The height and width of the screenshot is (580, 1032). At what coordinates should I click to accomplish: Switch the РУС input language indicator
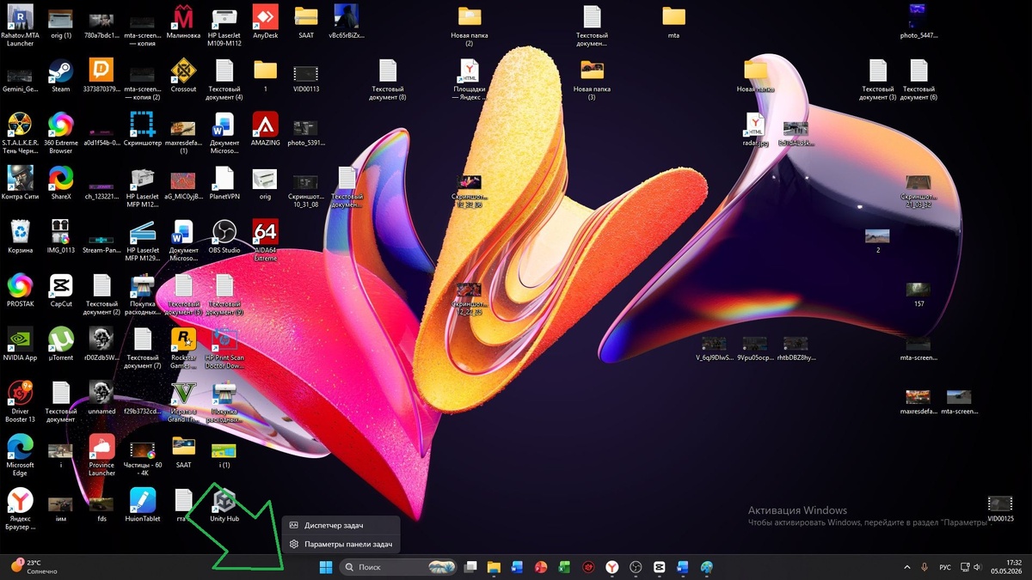[945, 567]
